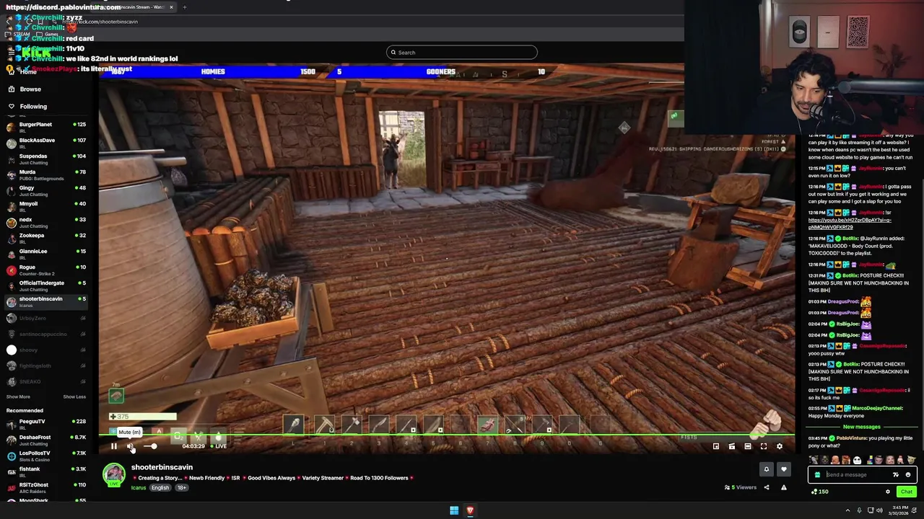Collapse following list with Show Less
This screenshot has height=519, width=924.
click(74, 396)
